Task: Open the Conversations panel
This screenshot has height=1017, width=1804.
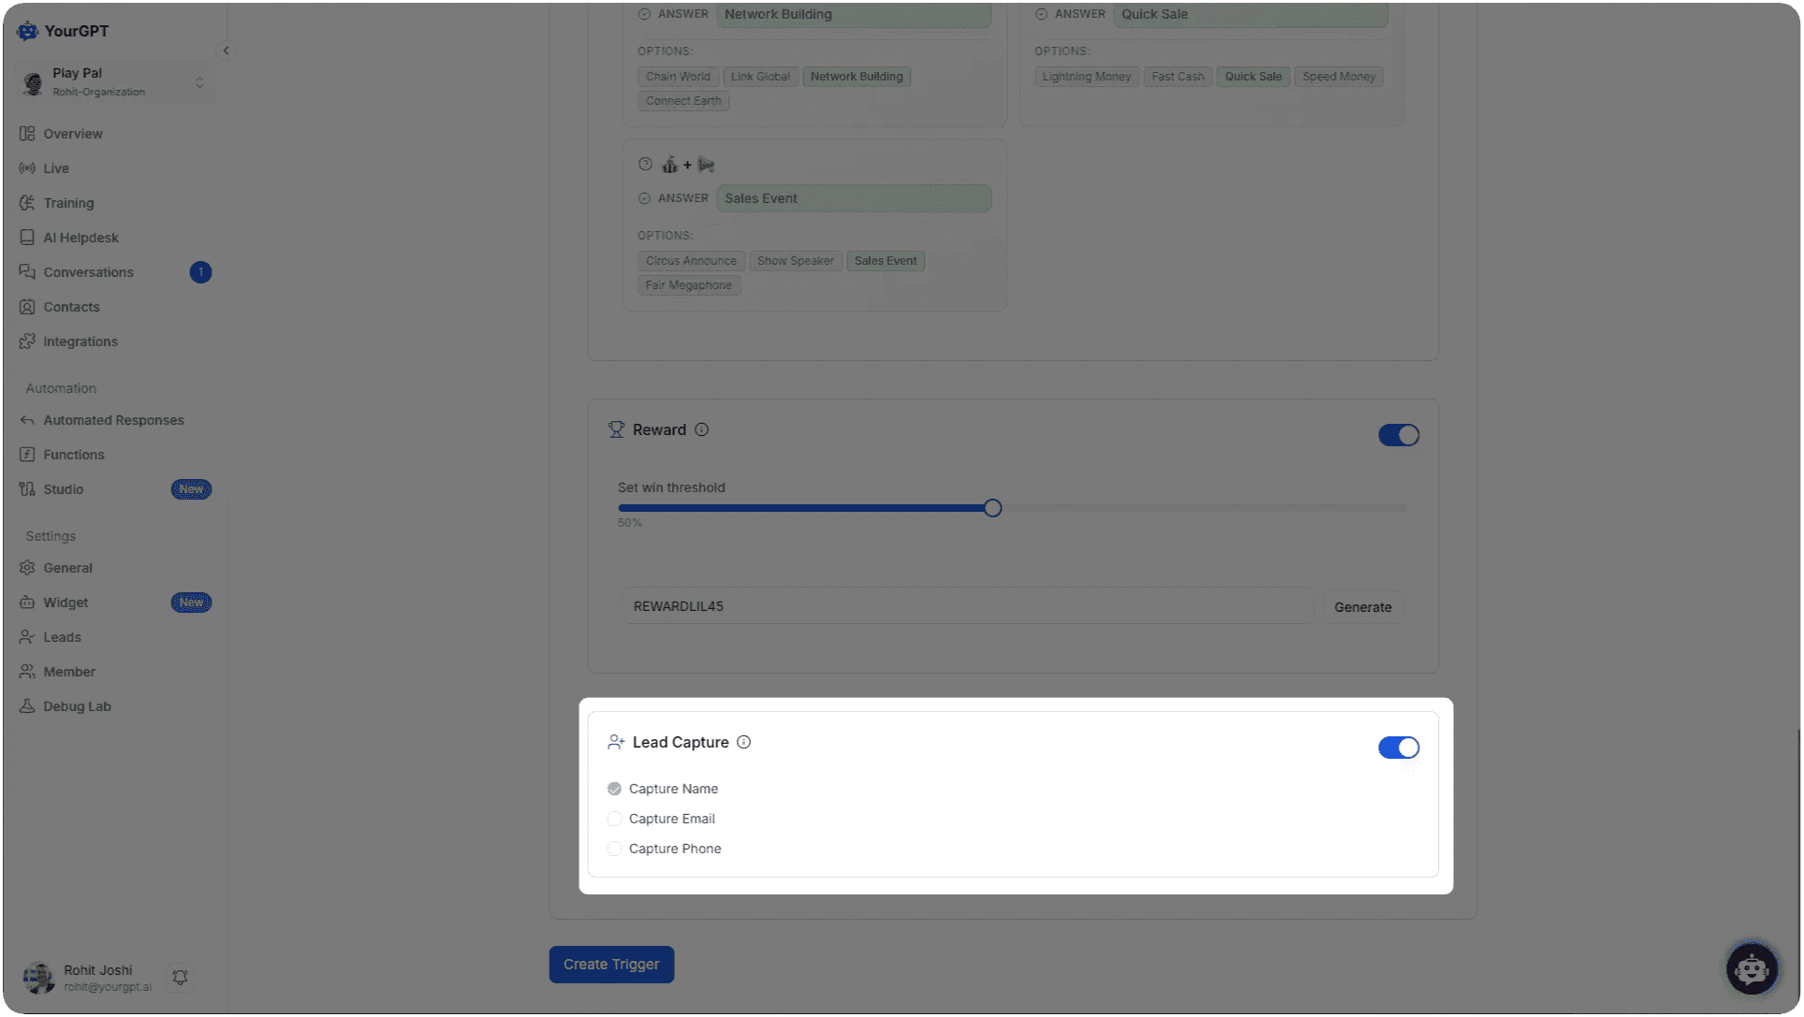Action: point(88,271)
